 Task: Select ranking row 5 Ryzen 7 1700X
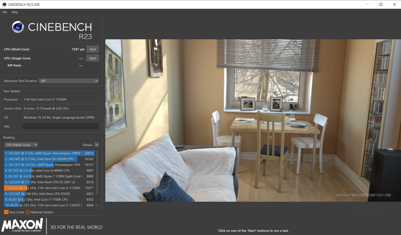click(49, 176)
